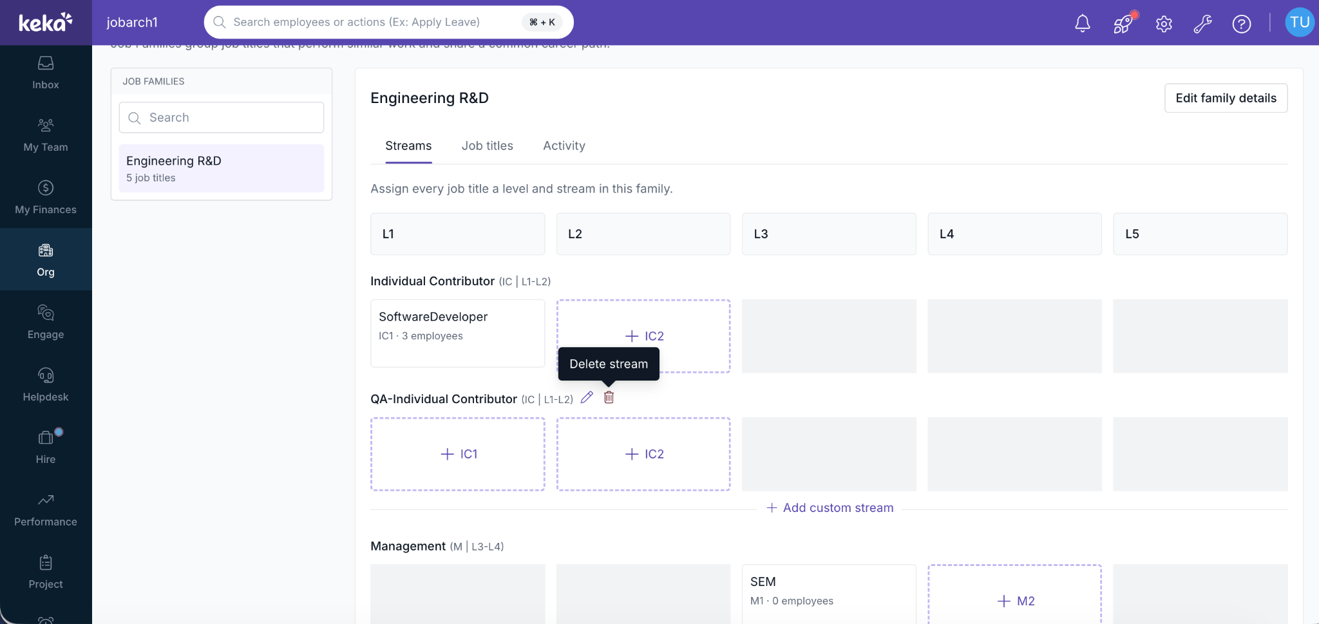Open the Performance module

point(46,510)
